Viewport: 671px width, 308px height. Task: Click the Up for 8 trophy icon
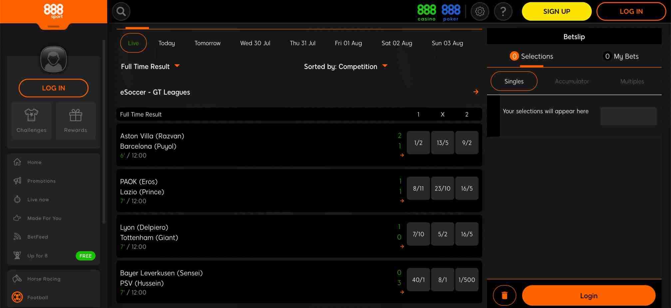[17, 255]
